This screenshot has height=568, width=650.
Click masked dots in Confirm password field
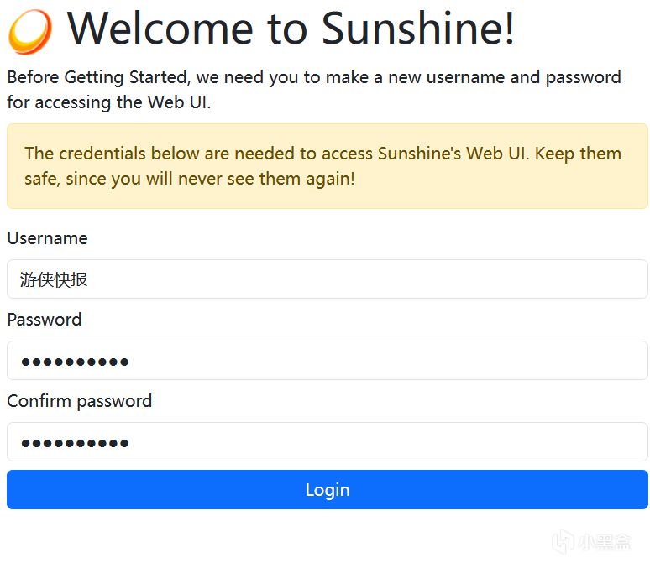tap(75, 443)
